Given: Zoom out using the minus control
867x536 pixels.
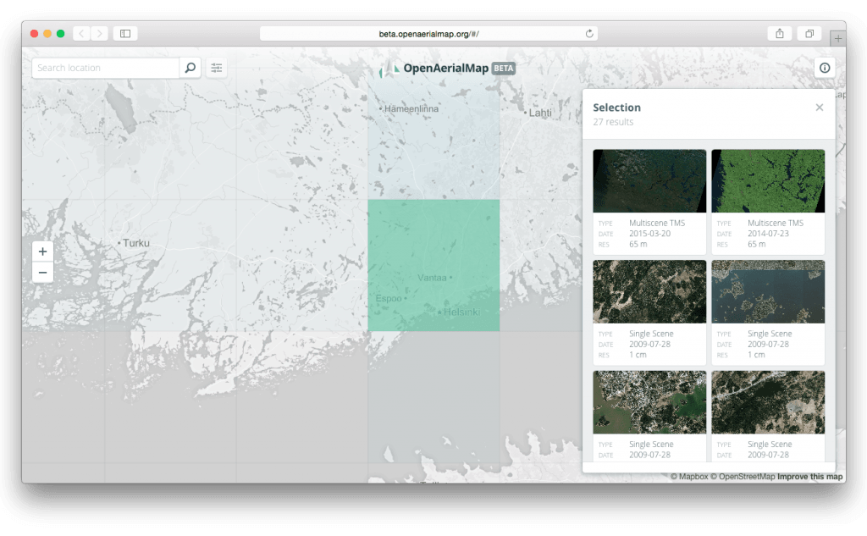Looking at the screenshot, I should tap(42, 272).
